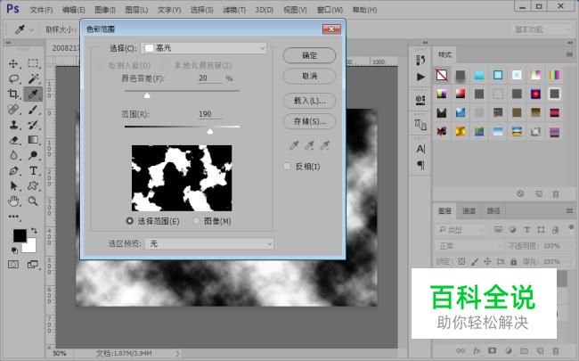Open the 选区预览 dropdown

pyautogui.click(x=209, y=243)
